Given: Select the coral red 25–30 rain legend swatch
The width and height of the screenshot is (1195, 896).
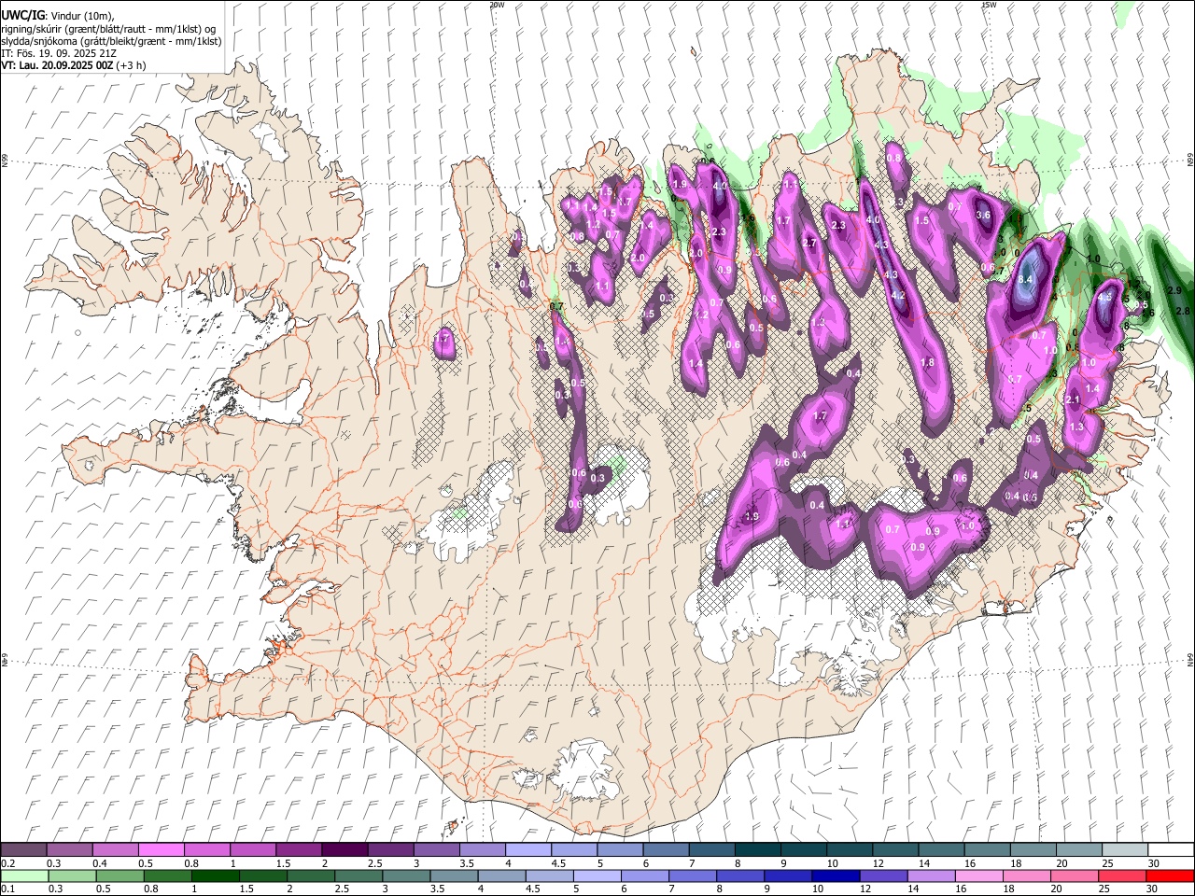Looking at the screenshot, I should 1120,875.
